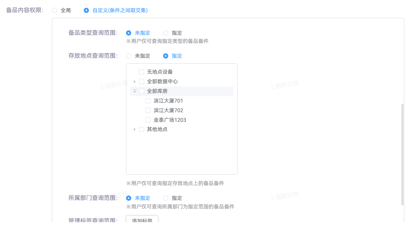
Task: Check the 全部库房 checkbox
Action: [142, 91]
